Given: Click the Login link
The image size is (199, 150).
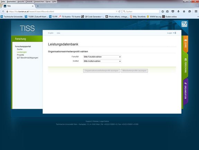Looking at the screenshot, I should 170,33.
